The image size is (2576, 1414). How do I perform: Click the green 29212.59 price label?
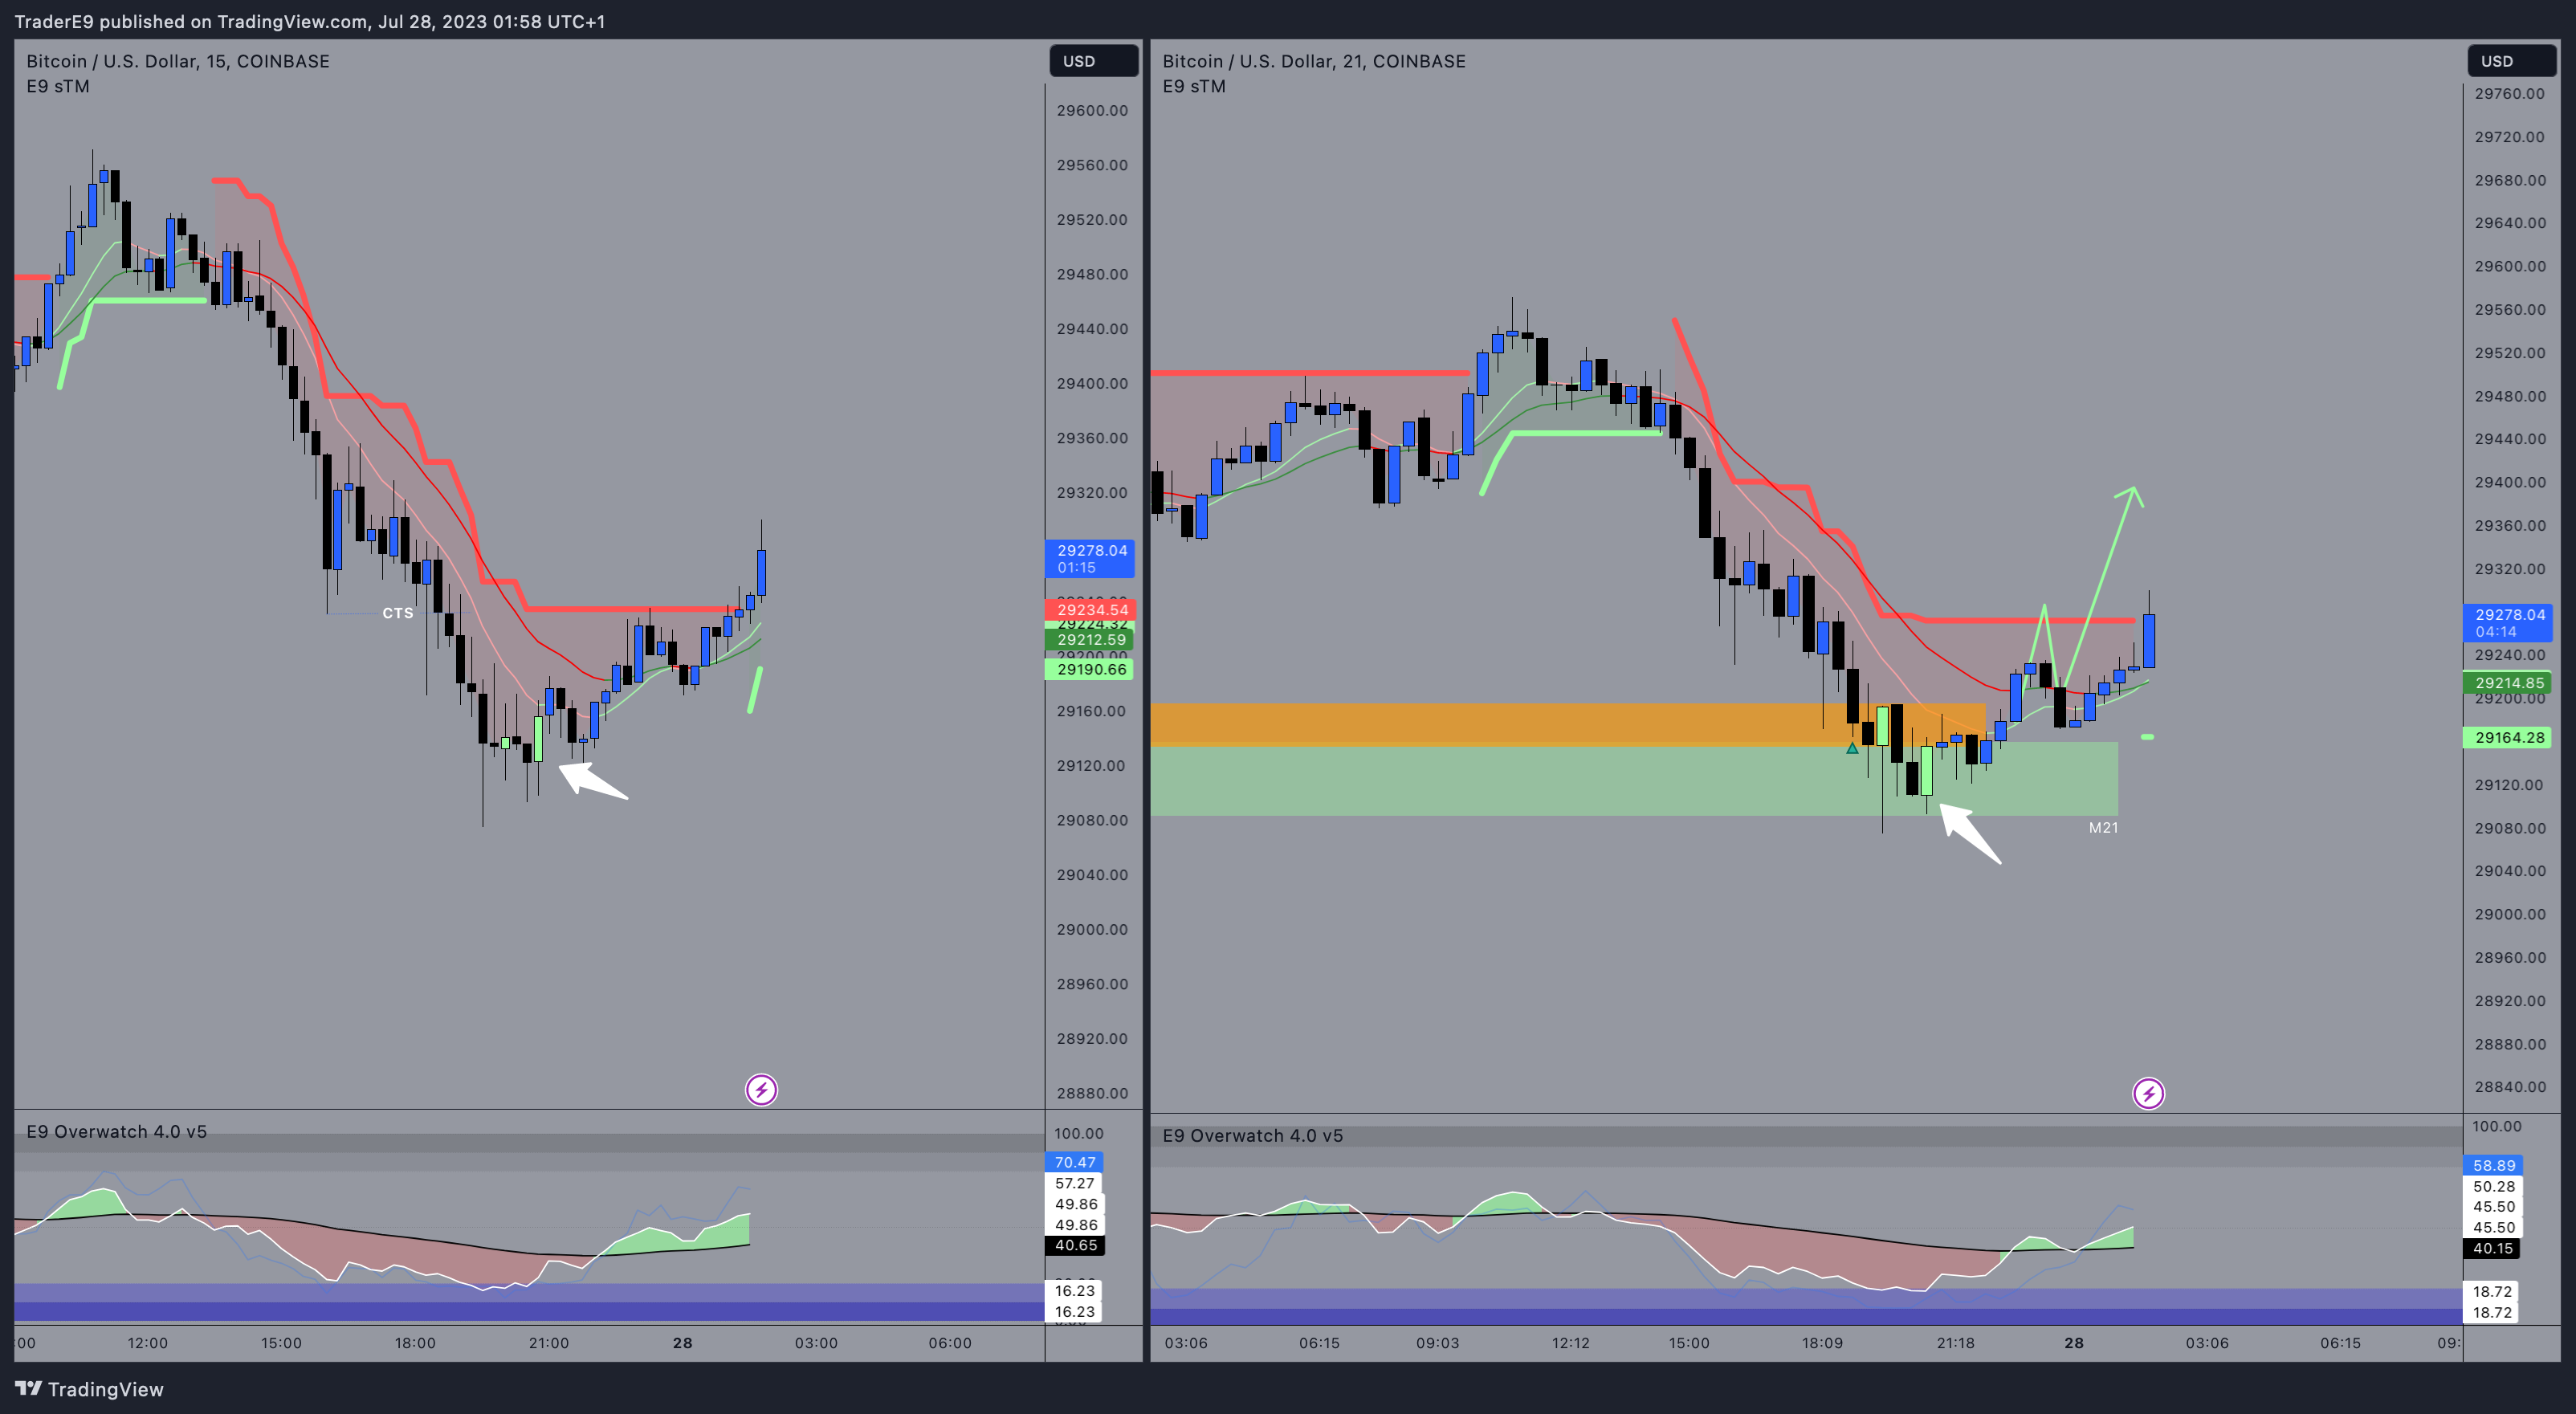[x=1090, y=639]
